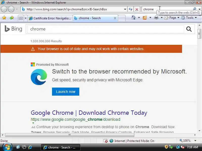Launch Internet Explorer from quick launch
The width and height of the screenshot is (202, 151).
click(30, 147)
